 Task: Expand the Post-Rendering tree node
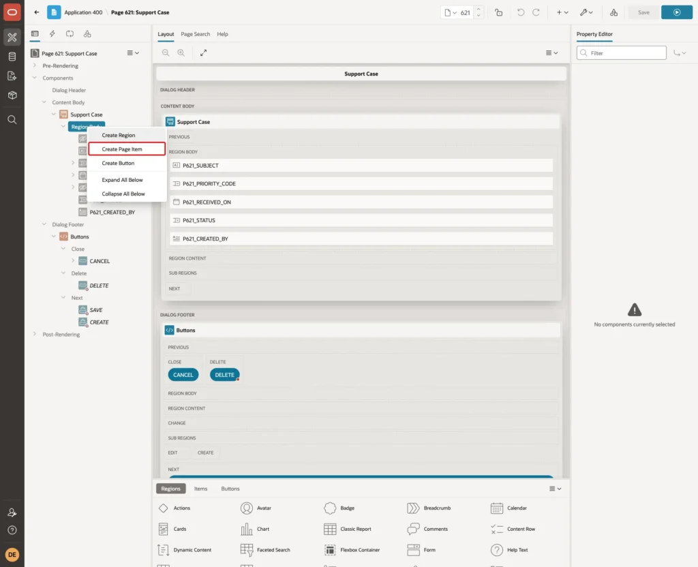(35, 334)
